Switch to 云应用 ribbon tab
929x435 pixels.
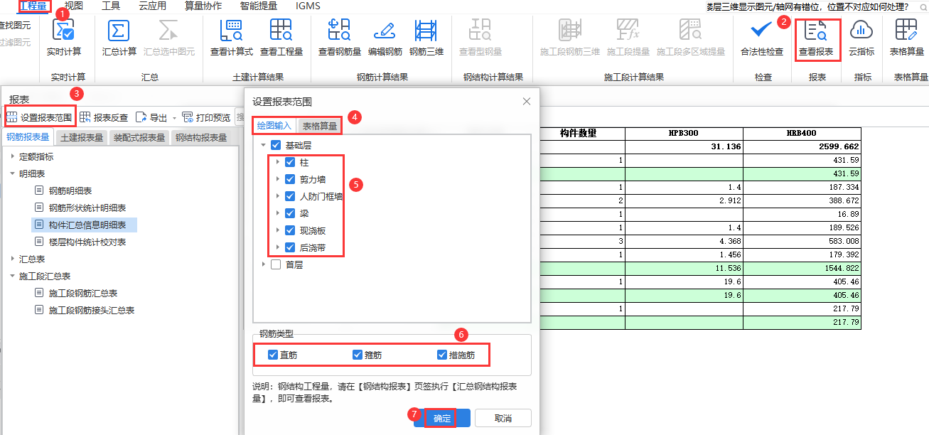click(154, 6)
